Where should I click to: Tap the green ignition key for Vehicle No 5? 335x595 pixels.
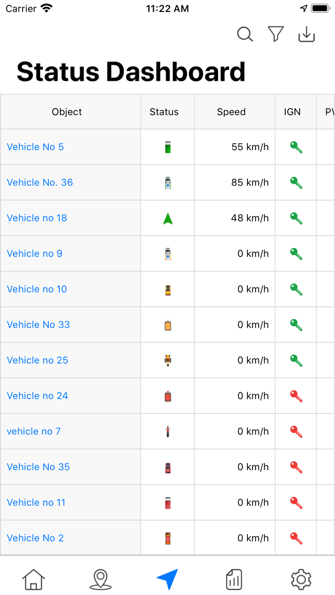[295, 147]
